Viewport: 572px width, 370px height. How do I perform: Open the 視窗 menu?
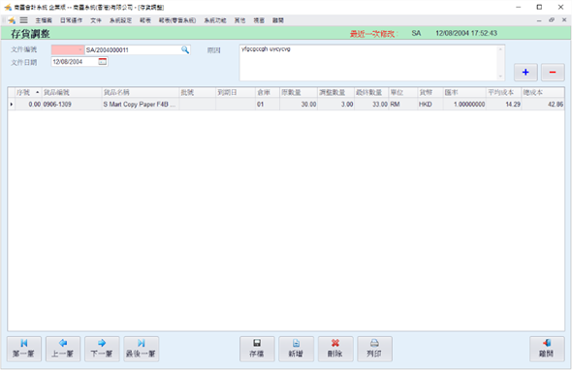point(259,20)
